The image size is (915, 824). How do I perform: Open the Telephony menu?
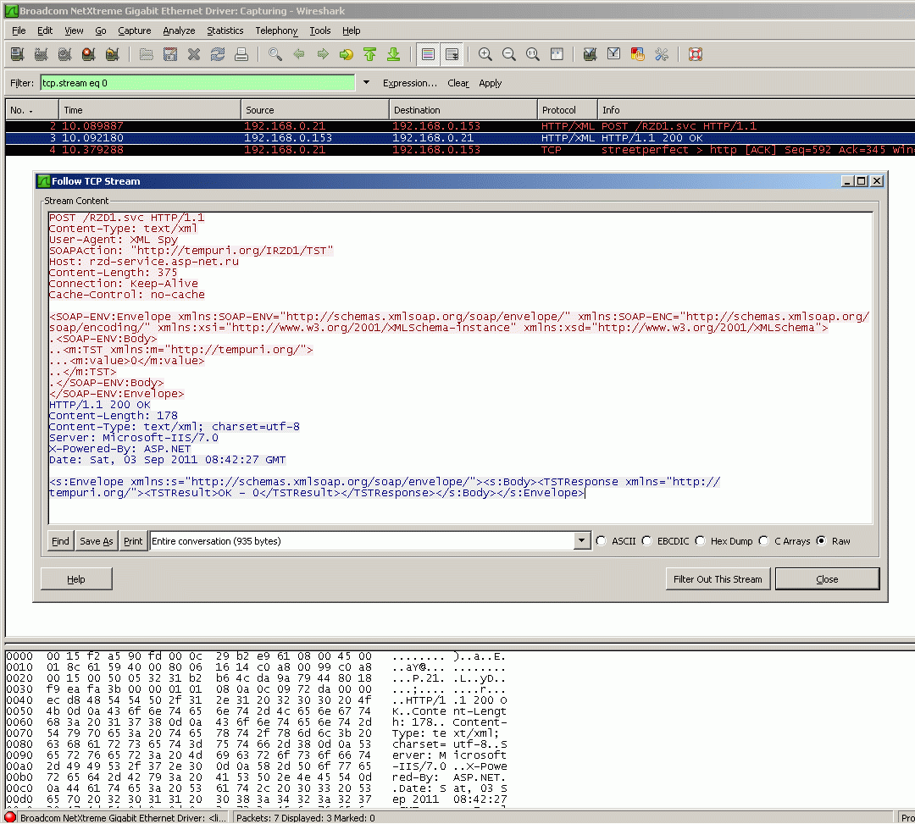coord(276,30)
